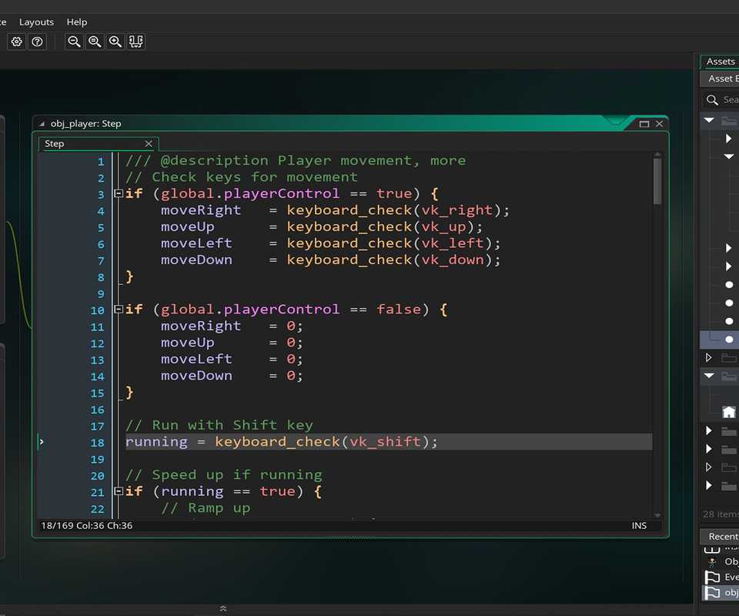Click the Asset Browser panel header
The image size is (739, 616).
tap(721, 79)
